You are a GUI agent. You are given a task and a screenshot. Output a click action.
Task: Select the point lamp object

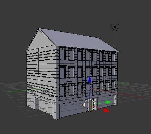pos(115,27)
